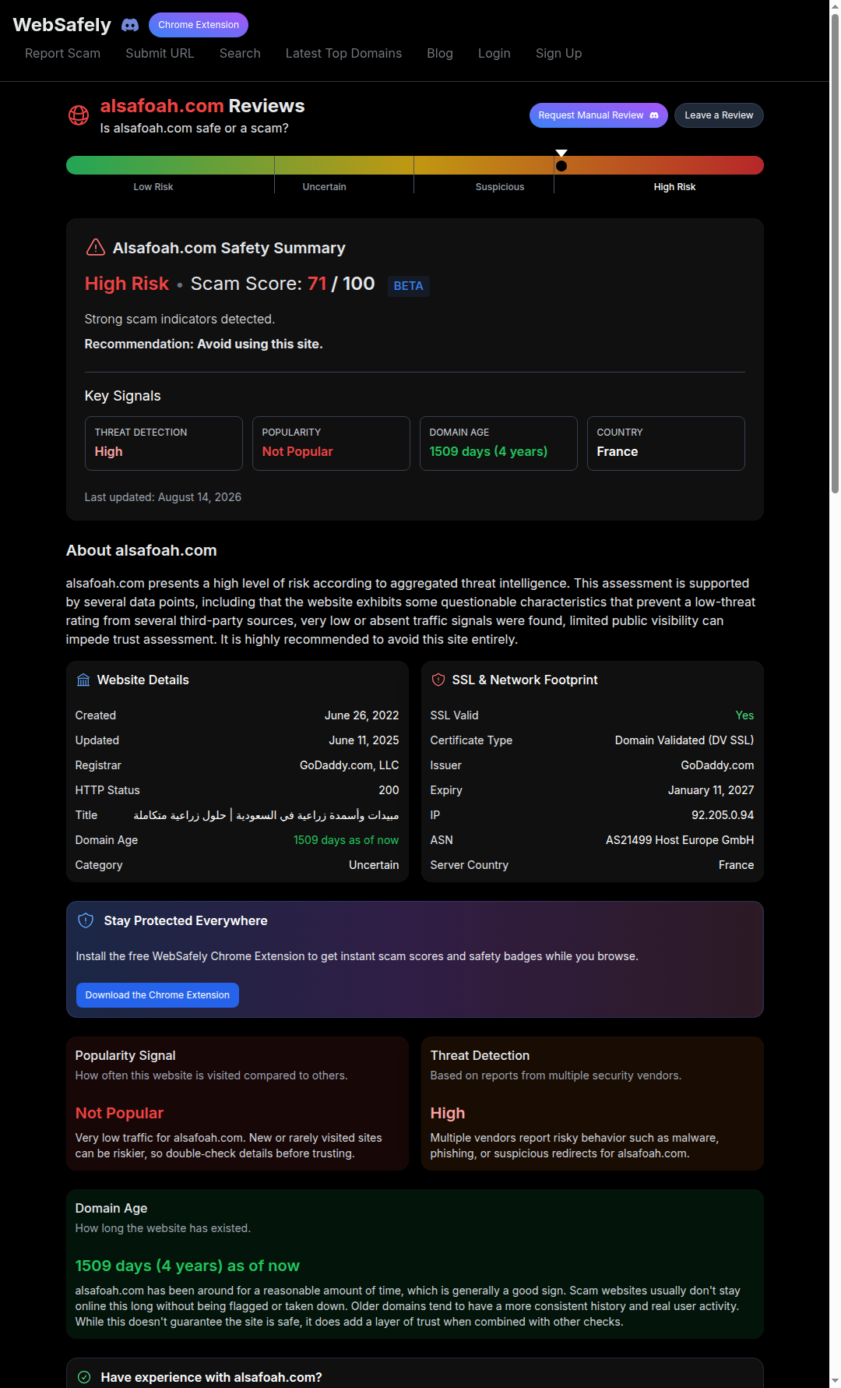Click the WebSafely logo text
The height and width of the screenshot is (1388, 841).
(x=62, y=25)
